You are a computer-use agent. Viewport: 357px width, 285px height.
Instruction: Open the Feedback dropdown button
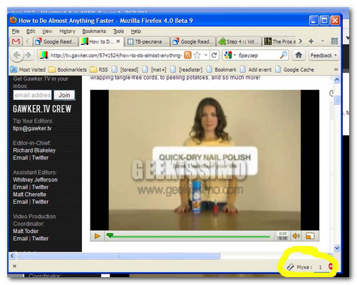tap(324, 56)
